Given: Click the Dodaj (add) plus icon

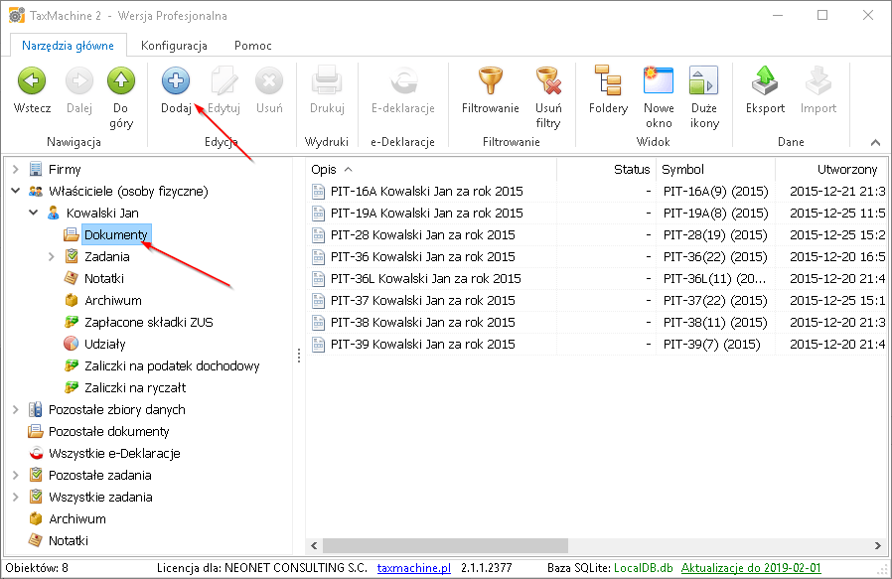Looking at the screenshot, I should coord(176,81).
